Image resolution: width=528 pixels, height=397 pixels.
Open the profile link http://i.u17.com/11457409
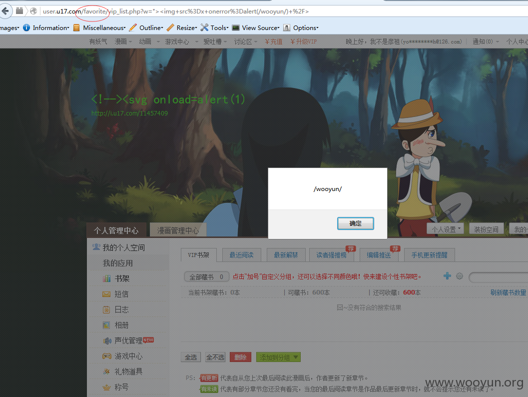(x=130, y=113)
